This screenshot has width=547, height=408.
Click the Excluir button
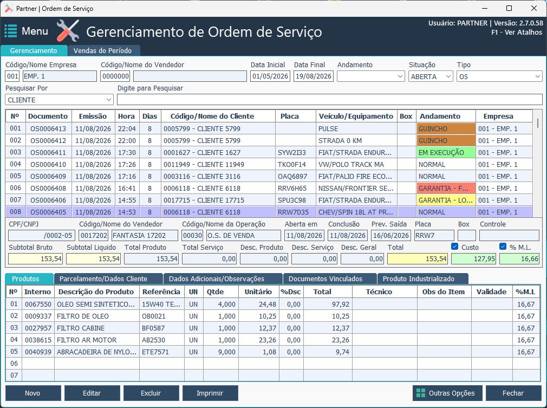(x=151, y=393)
